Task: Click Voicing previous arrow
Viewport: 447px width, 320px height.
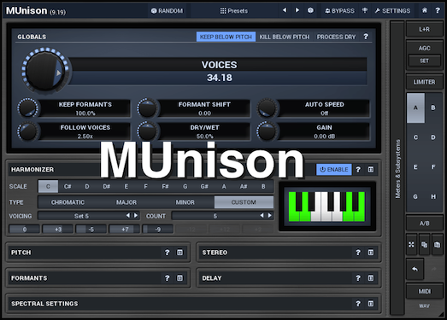Action: pos(128,216)
